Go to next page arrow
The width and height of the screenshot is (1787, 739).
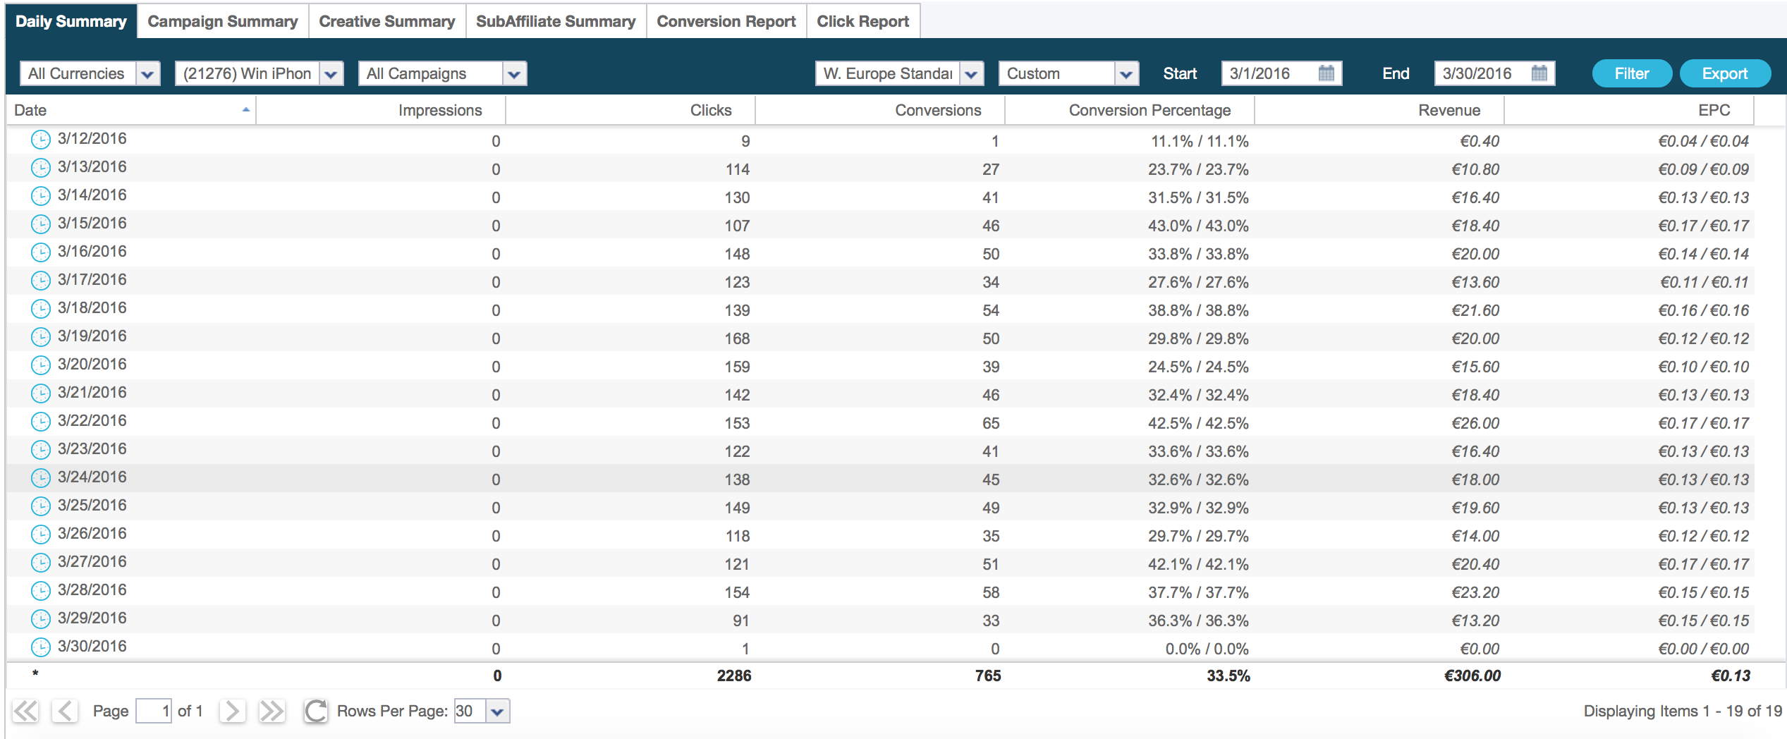click(232, 711)
